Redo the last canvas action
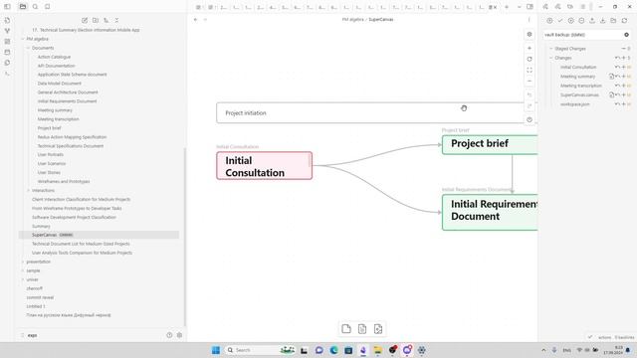The height and width of the screenshot is (358, 637). coord(530,106)
